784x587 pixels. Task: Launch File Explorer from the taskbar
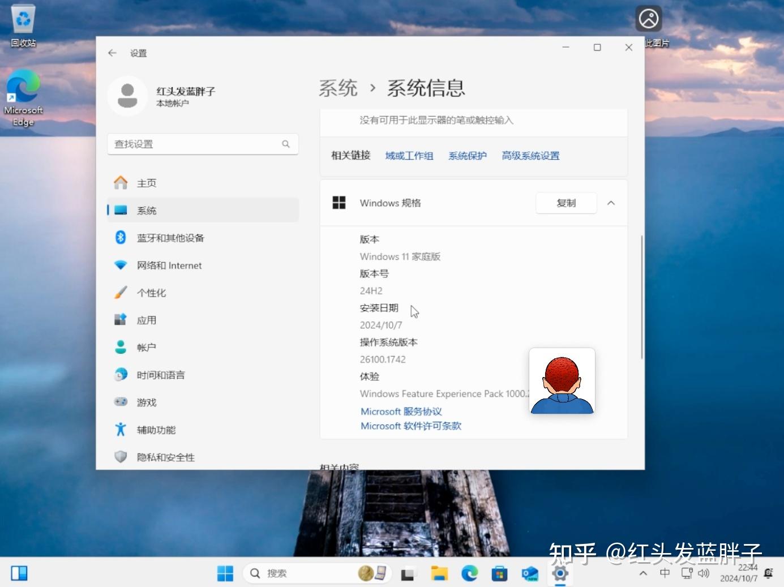[x=439, y=573]
